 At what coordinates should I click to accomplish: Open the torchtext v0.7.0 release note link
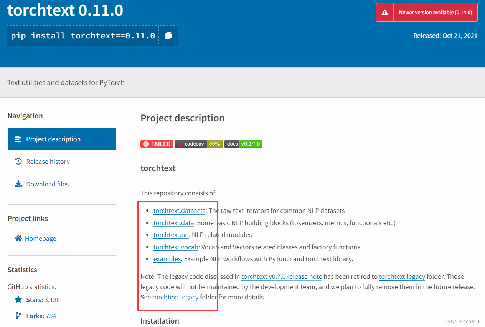282,276
